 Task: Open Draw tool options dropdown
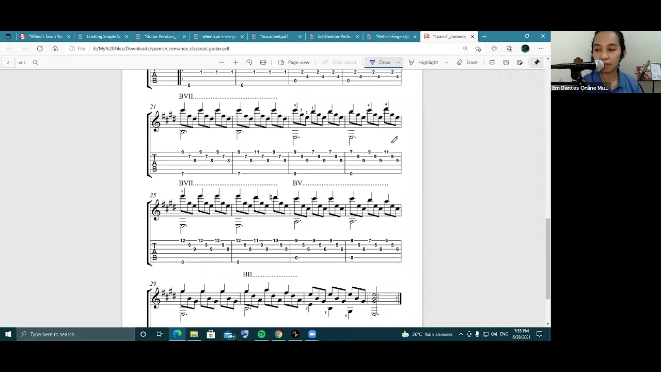click(398, 63)
